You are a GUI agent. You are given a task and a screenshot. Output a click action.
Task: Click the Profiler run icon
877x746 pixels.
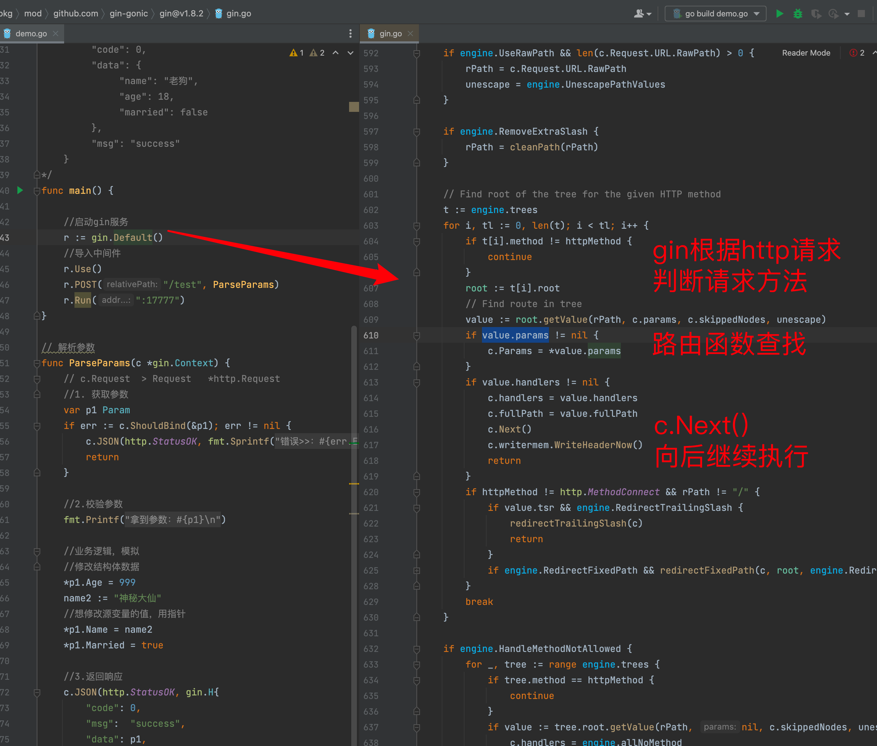point(834,14)
